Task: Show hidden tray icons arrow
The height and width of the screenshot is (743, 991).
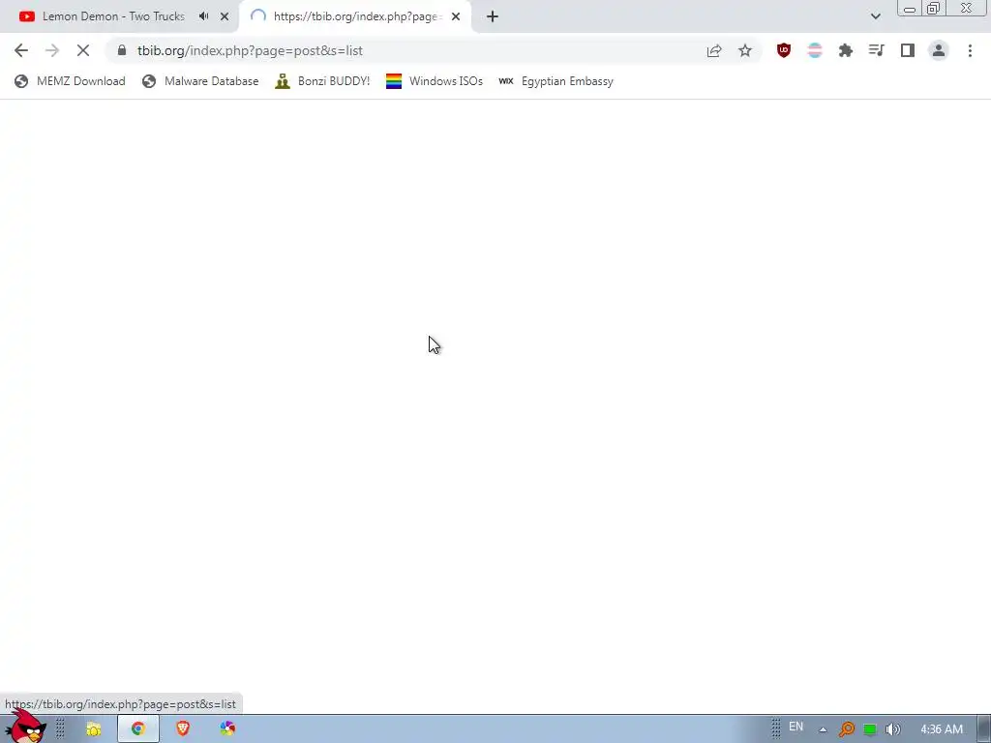Action: pos(823,729)
